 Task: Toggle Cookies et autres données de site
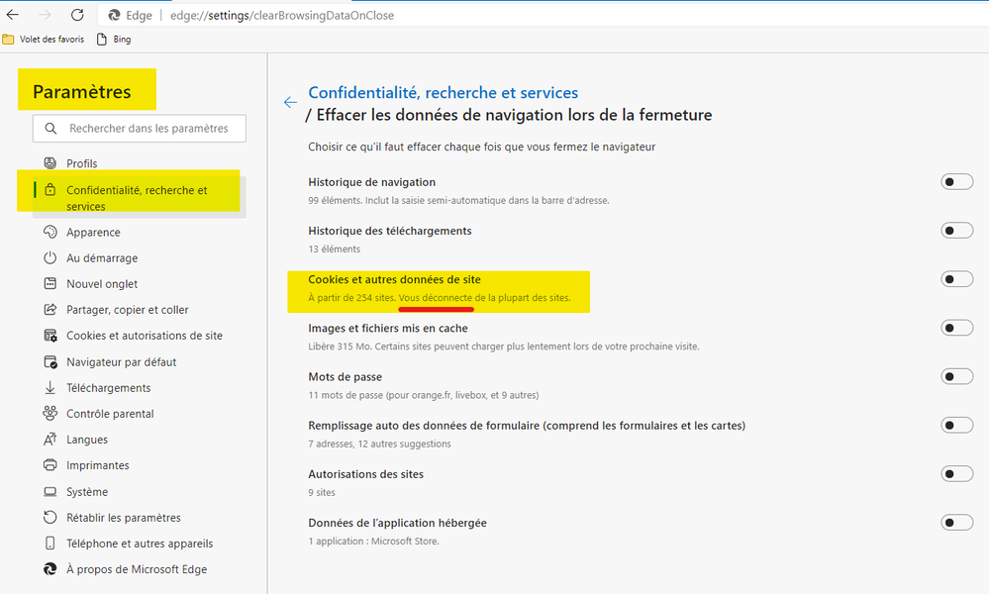[956, 279]
